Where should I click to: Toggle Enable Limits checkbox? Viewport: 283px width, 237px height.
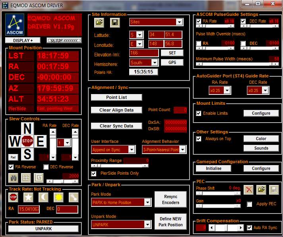click(198, 114)
